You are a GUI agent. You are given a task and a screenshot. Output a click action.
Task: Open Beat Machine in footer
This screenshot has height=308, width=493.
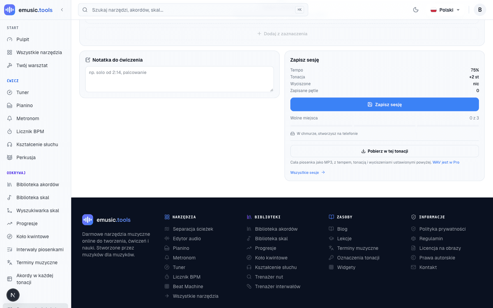[188, 287]
